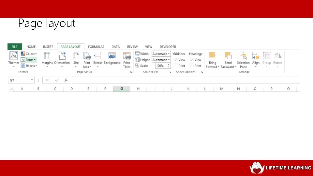Choose page Orientation
This screenshot has width=313, height=176.
(62, 59)
